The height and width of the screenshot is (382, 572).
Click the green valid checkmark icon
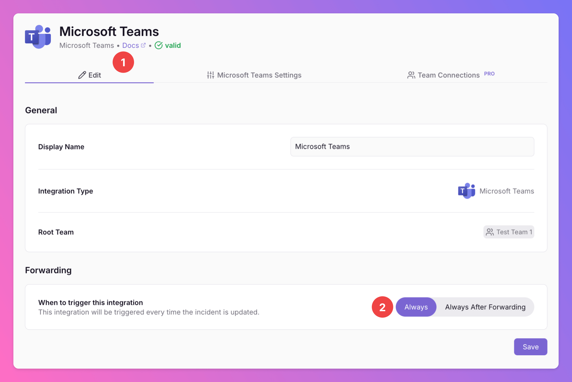point(159,45)
